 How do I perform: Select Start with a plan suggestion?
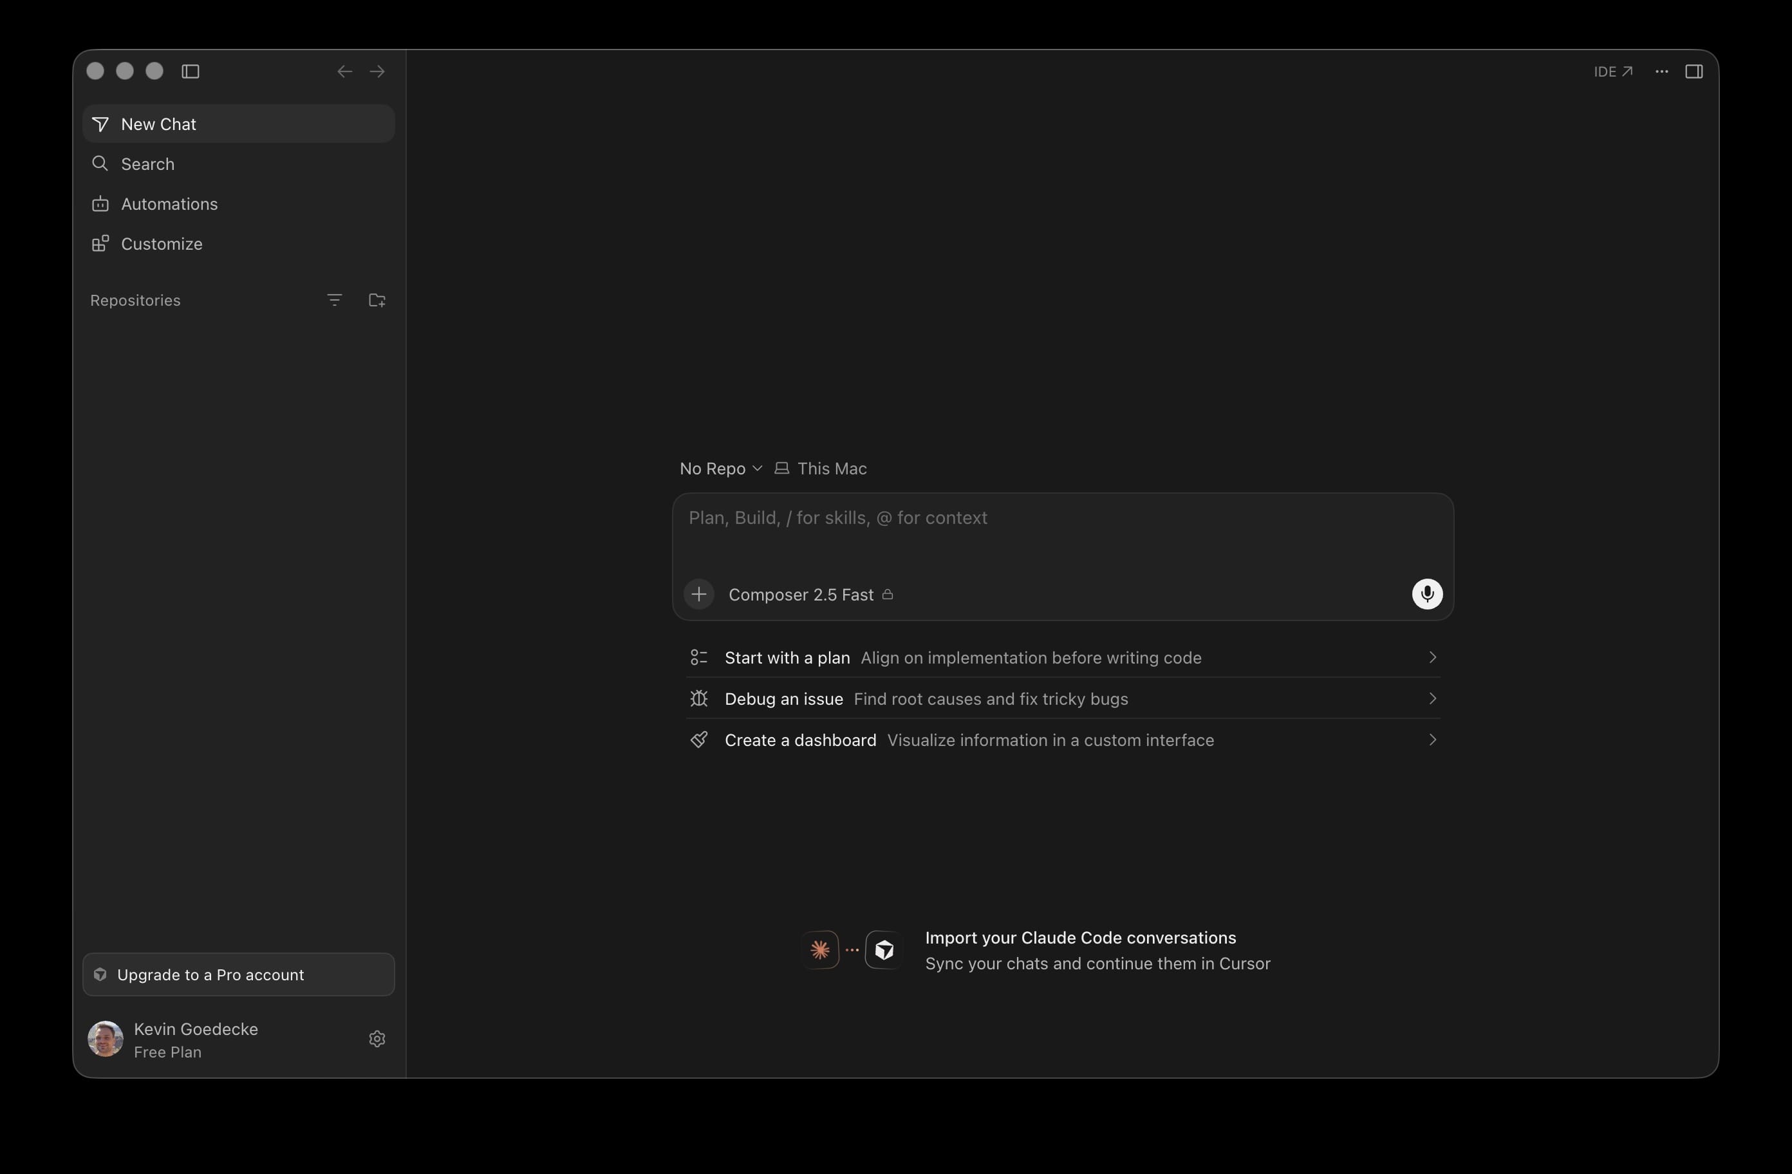tap(1063, 657)
